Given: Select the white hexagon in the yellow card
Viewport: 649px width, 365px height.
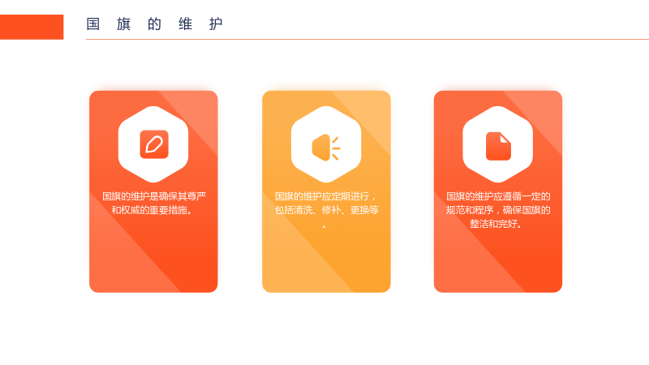Looking at the screenshot, I should (326, 144).
